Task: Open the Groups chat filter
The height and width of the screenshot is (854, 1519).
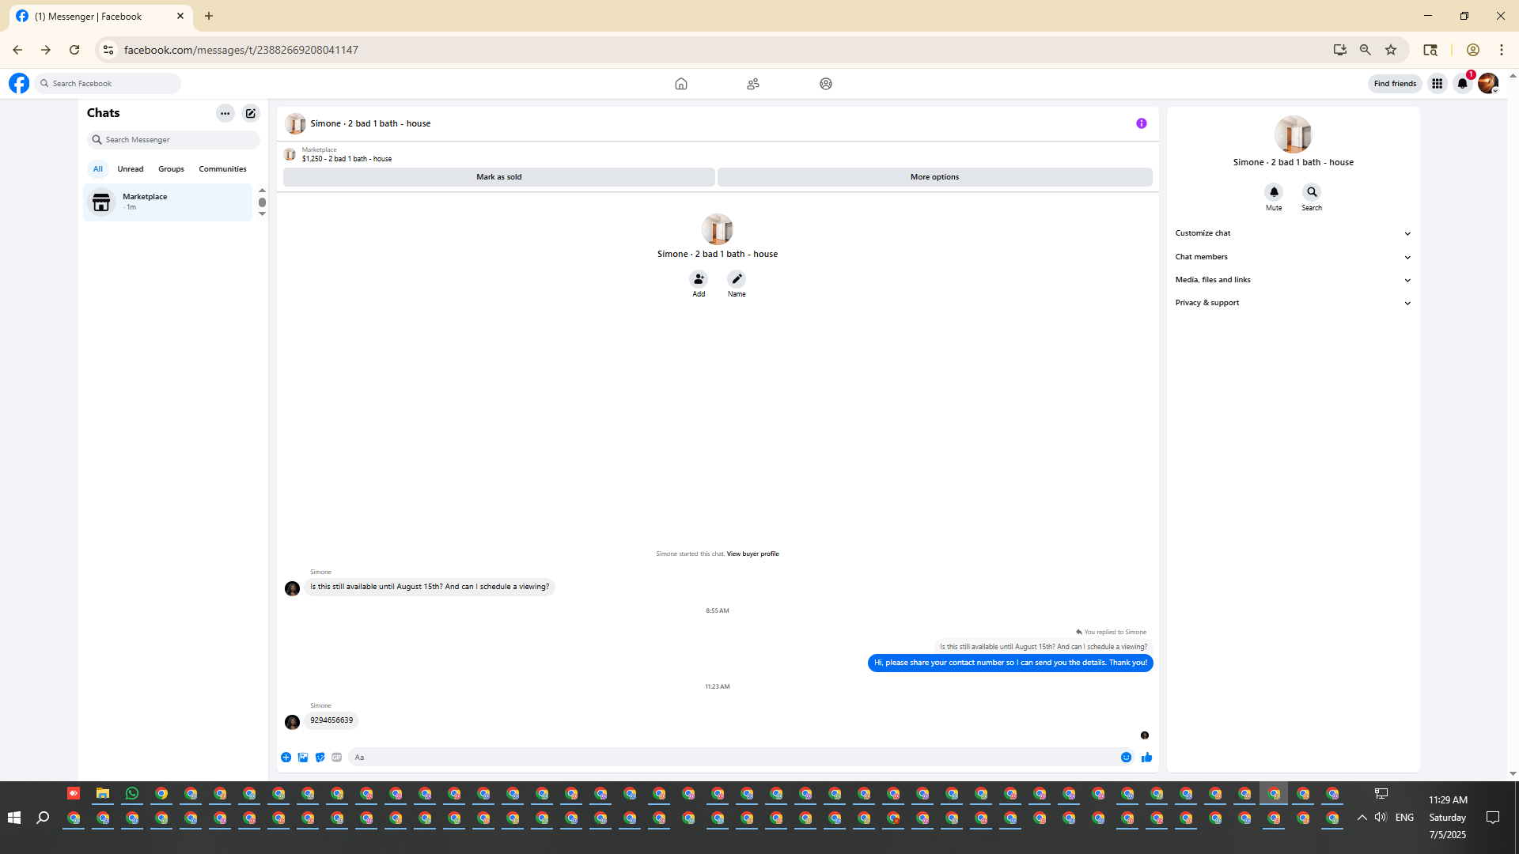Action: coord(171,169)
